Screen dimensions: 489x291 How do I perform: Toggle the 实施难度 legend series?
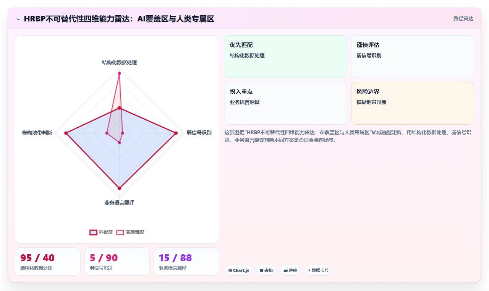point(130,232)
